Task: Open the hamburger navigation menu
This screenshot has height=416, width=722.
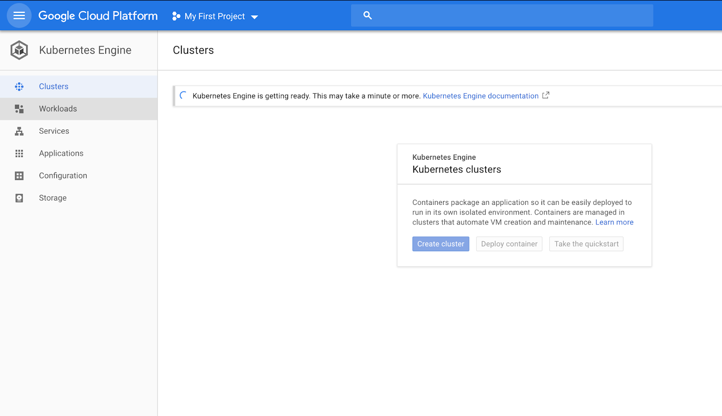Action: coord(19,16)
